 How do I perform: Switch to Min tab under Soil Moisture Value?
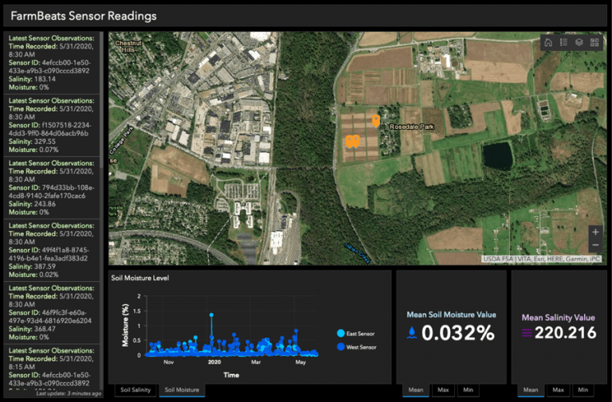(x=468, y=389)
